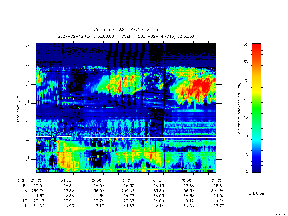Click the colorbar tick value 15
Viewport: 288px width, 216px height.
click(x=246, y=117)
